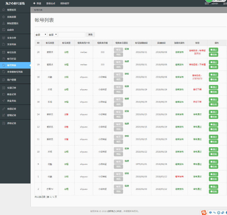The width and height of the screenshot is (227, 215).
Task: Open 未审核帐号列表 in the sidebar
Action: [15, 72]
